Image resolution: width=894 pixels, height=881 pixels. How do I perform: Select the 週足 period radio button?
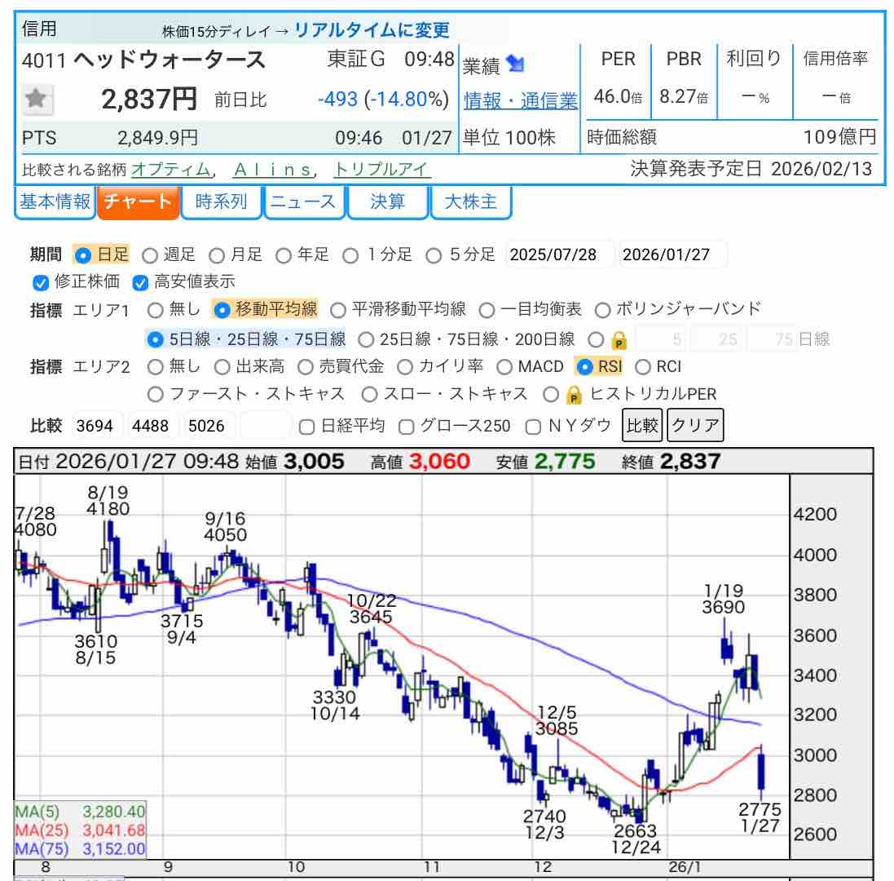point(151,255)
